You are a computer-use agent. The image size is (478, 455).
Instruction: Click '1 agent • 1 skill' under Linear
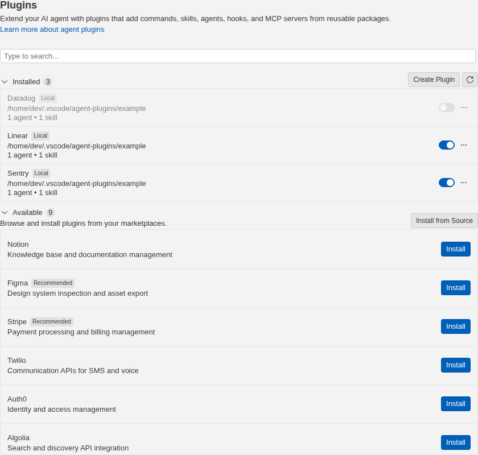[x=32, y=155]
